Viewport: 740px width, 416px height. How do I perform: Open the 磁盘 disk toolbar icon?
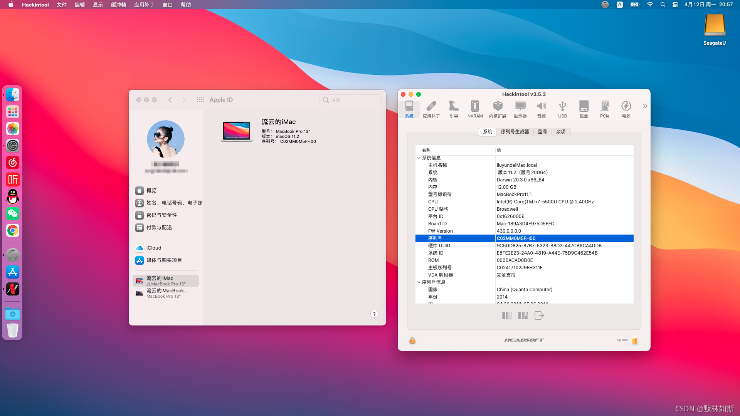click(x=584, y=109)
